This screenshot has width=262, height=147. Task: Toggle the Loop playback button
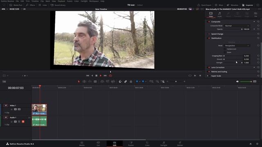111,76
